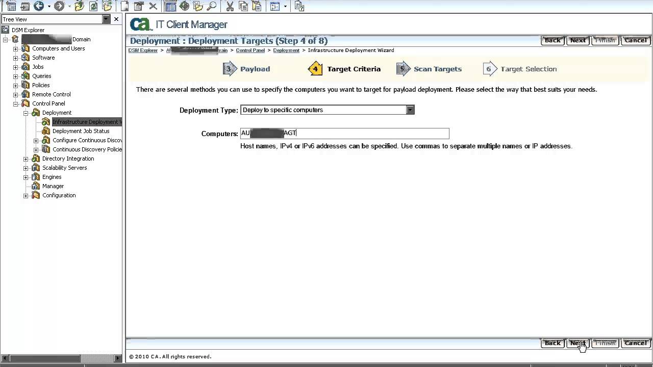Select wizard step 4 Target Criteria

click(345, 69)
